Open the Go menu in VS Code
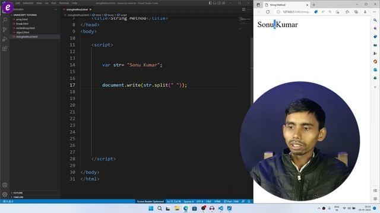 click(46, 3)
